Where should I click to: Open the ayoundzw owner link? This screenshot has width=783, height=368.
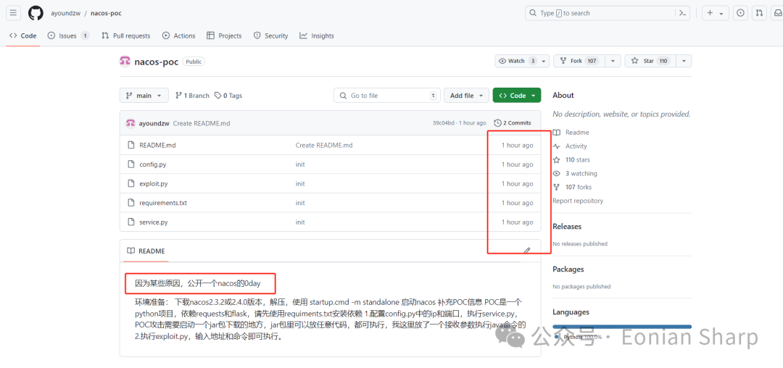65,13
